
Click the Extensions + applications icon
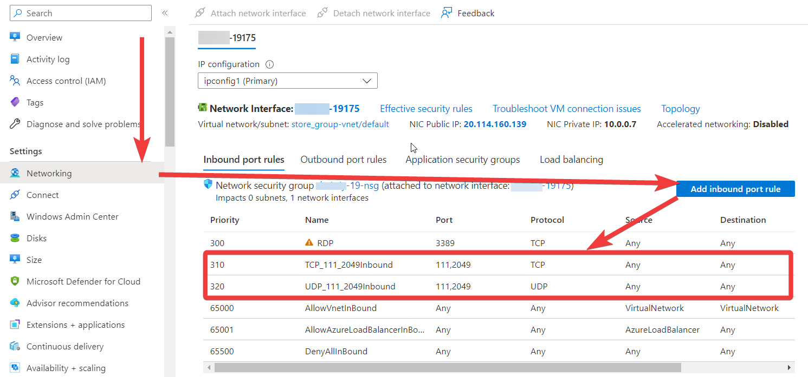coord(15,325)
